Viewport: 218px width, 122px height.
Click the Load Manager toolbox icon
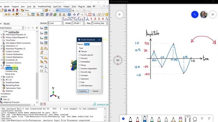46,28
